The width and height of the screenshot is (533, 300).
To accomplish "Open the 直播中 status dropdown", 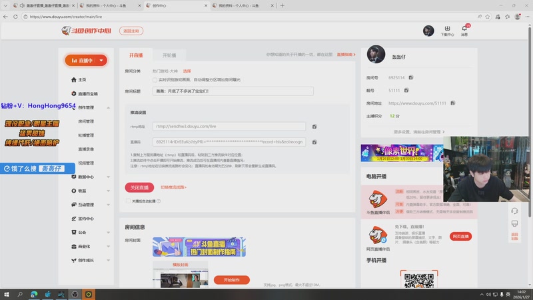I will (101, 60).
